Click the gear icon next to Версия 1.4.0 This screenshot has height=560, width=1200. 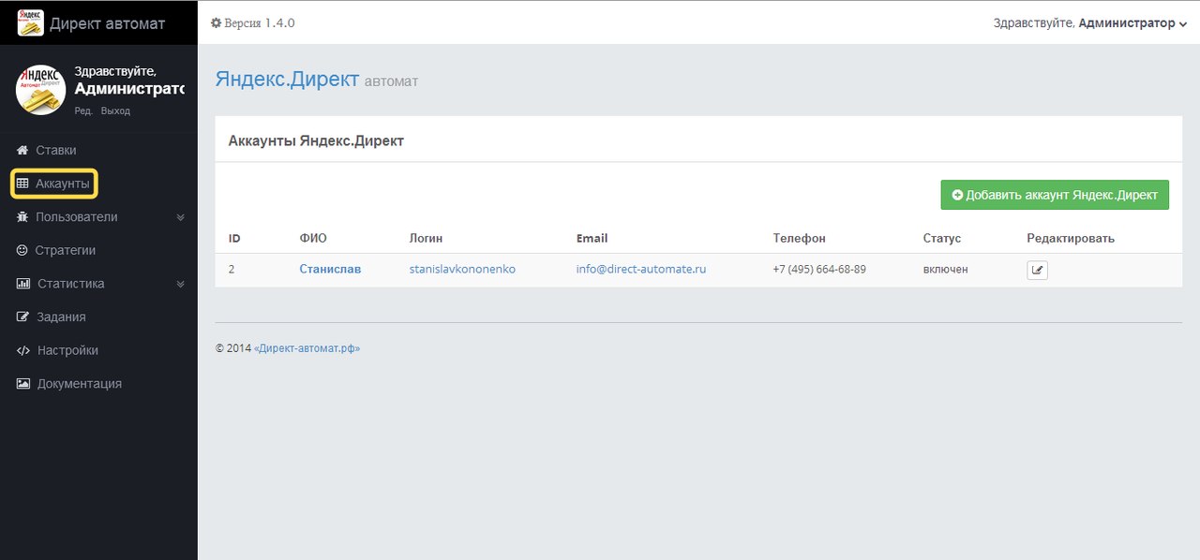click(x=216, y=22)
